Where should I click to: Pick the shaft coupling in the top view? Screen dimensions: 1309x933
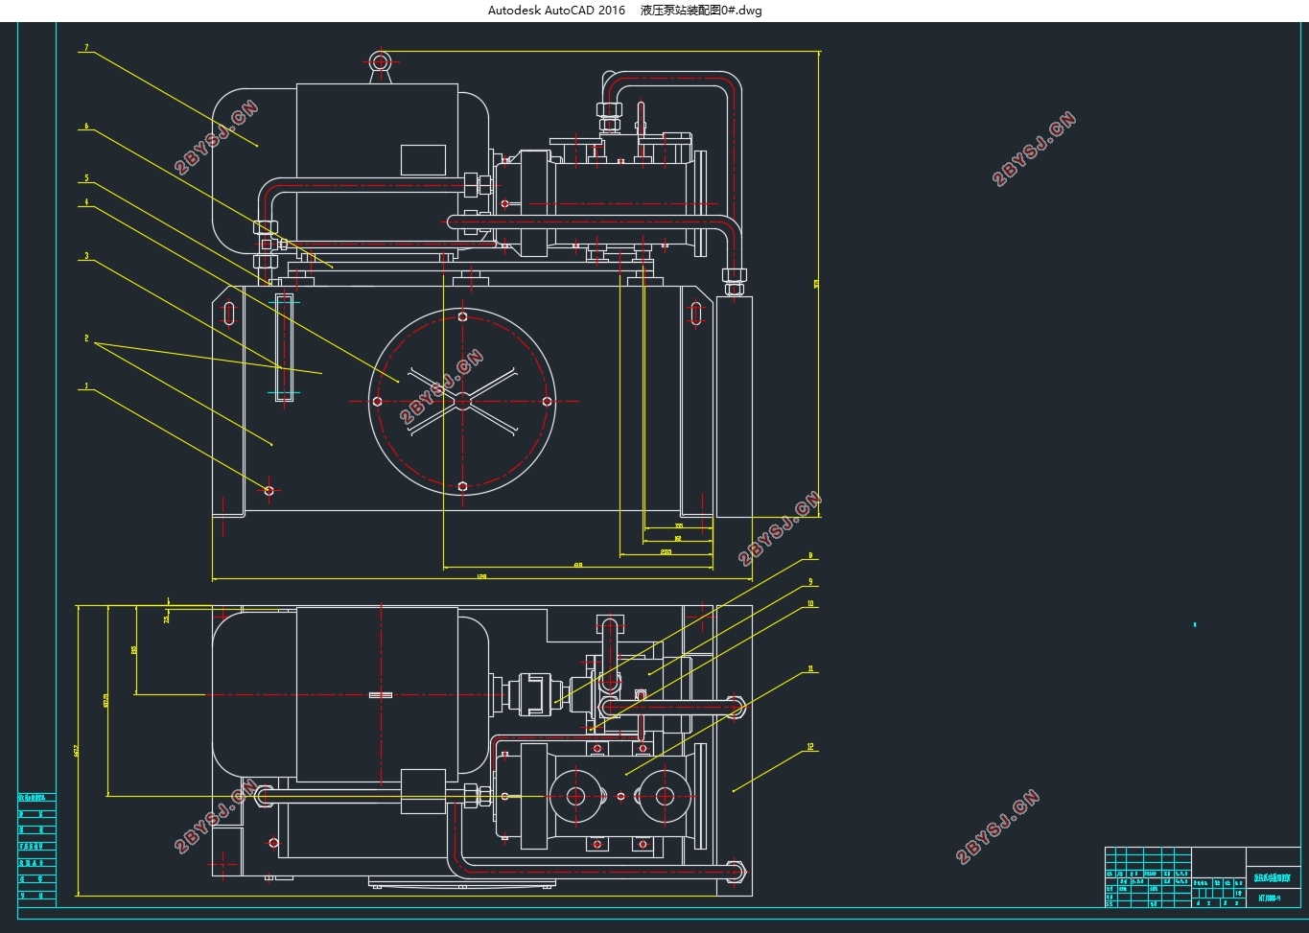coord(533,694)
